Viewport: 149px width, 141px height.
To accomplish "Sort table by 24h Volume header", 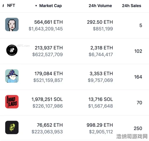I will [100, 6].
